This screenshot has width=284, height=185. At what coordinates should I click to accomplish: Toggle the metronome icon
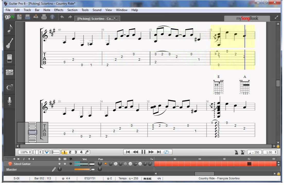pyautogui.click(x=236, y=152)
